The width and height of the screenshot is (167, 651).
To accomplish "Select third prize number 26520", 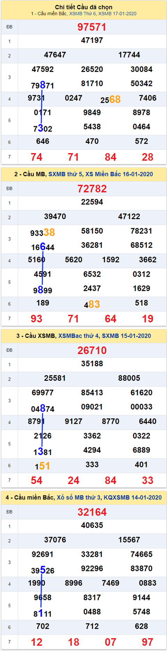I will tap(92, 69).
